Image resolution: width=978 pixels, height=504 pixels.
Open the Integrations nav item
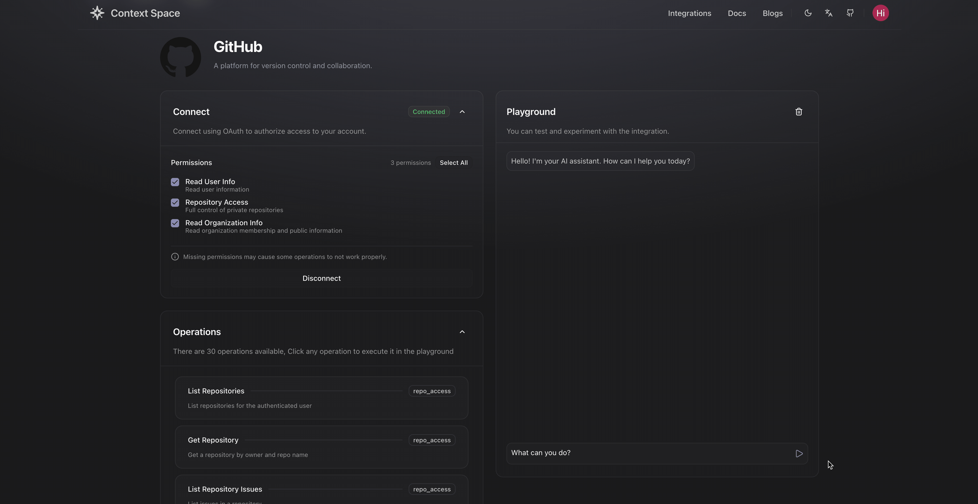point(689,13)
